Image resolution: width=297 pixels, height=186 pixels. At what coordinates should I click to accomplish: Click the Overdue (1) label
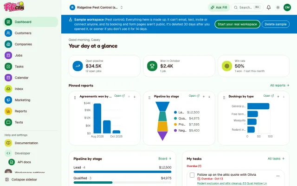pos(194,166)
